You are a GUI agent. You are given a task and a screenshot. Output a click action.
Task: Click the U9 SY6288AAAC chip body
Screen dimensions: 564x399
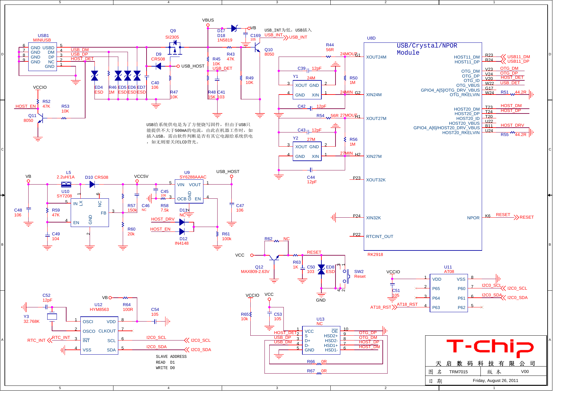coord(189,191)
